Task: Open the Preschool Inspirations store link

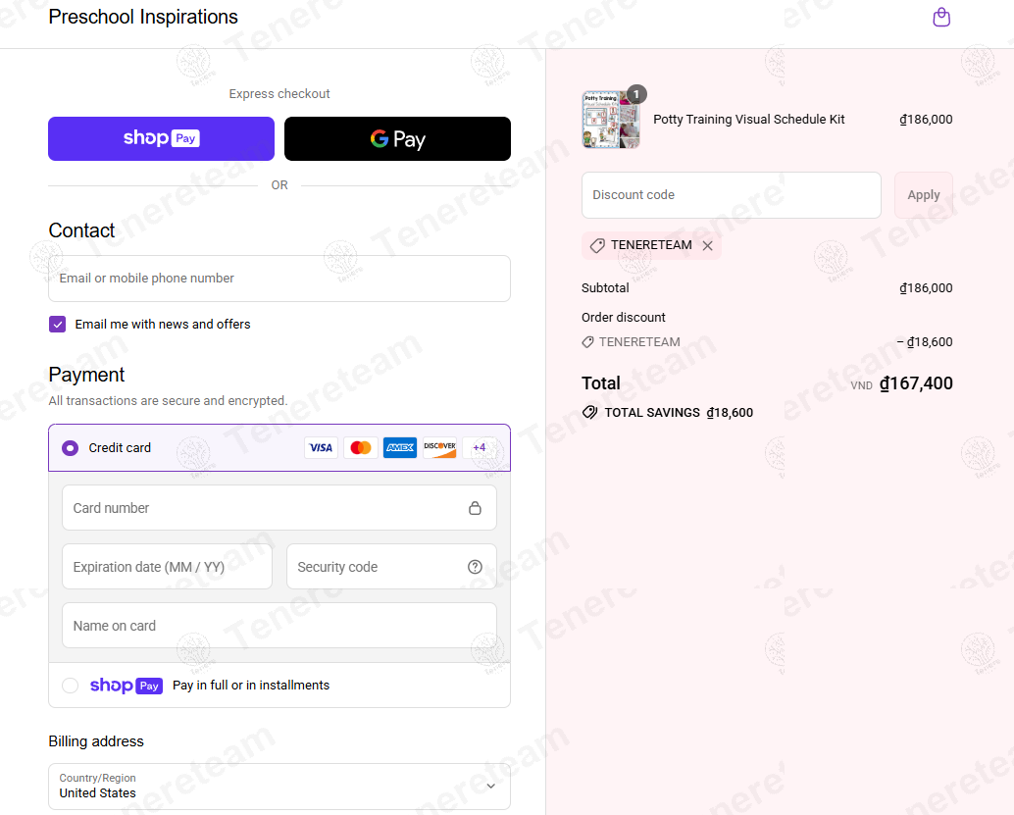Action: point(143,17)
